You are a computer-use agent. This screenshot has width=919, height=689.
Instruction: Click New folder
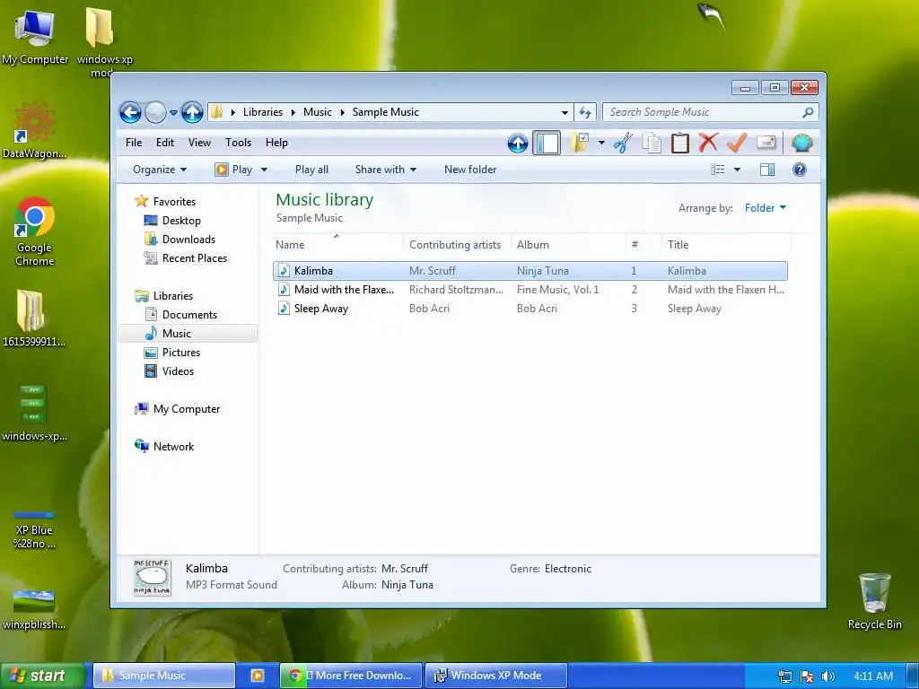point(470,170)
